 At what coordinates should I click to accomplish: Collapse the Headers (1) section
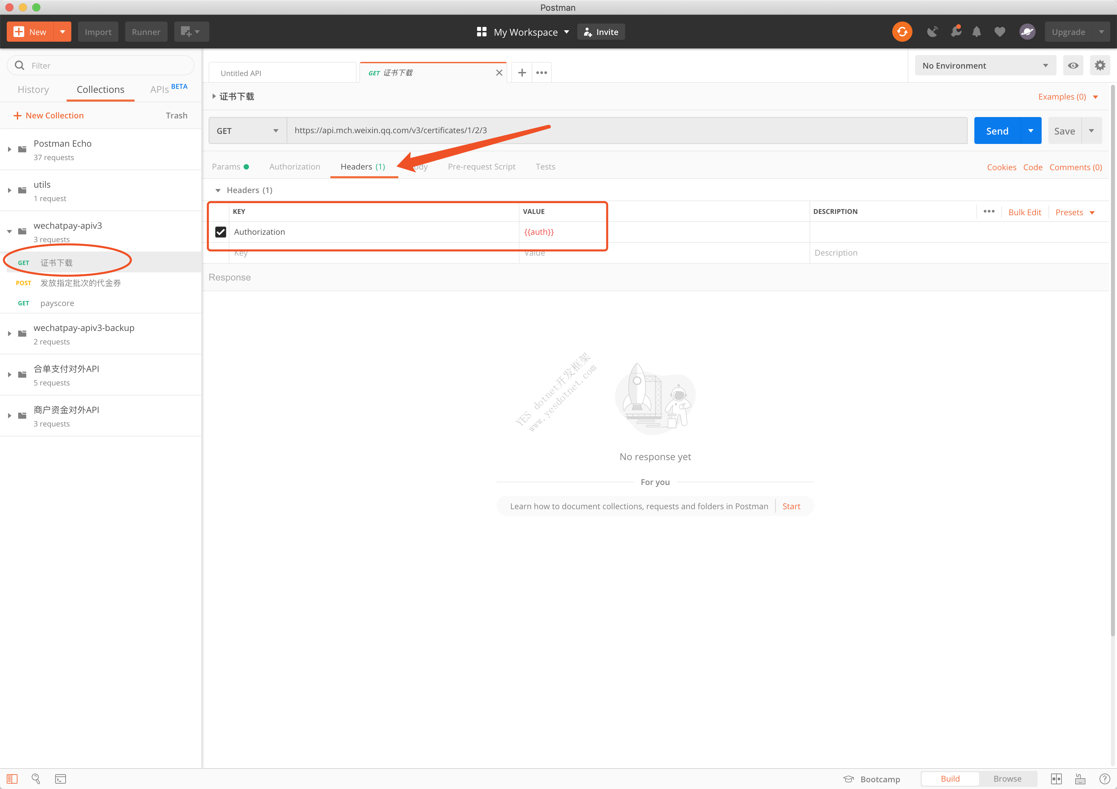(218, 190)
